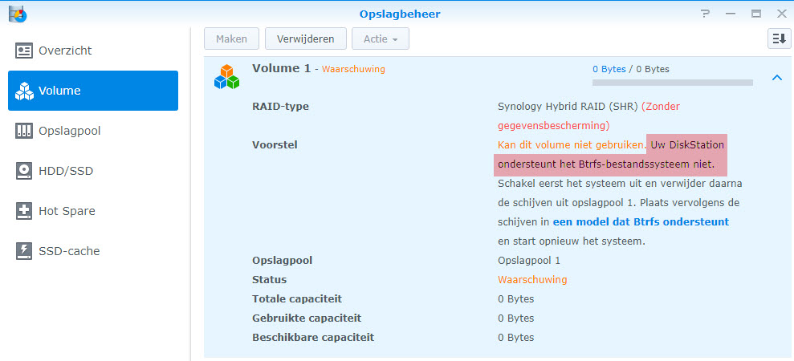Click the sort order icon button
The width and height of the screenshot is (794, 361).
[780, 39]
